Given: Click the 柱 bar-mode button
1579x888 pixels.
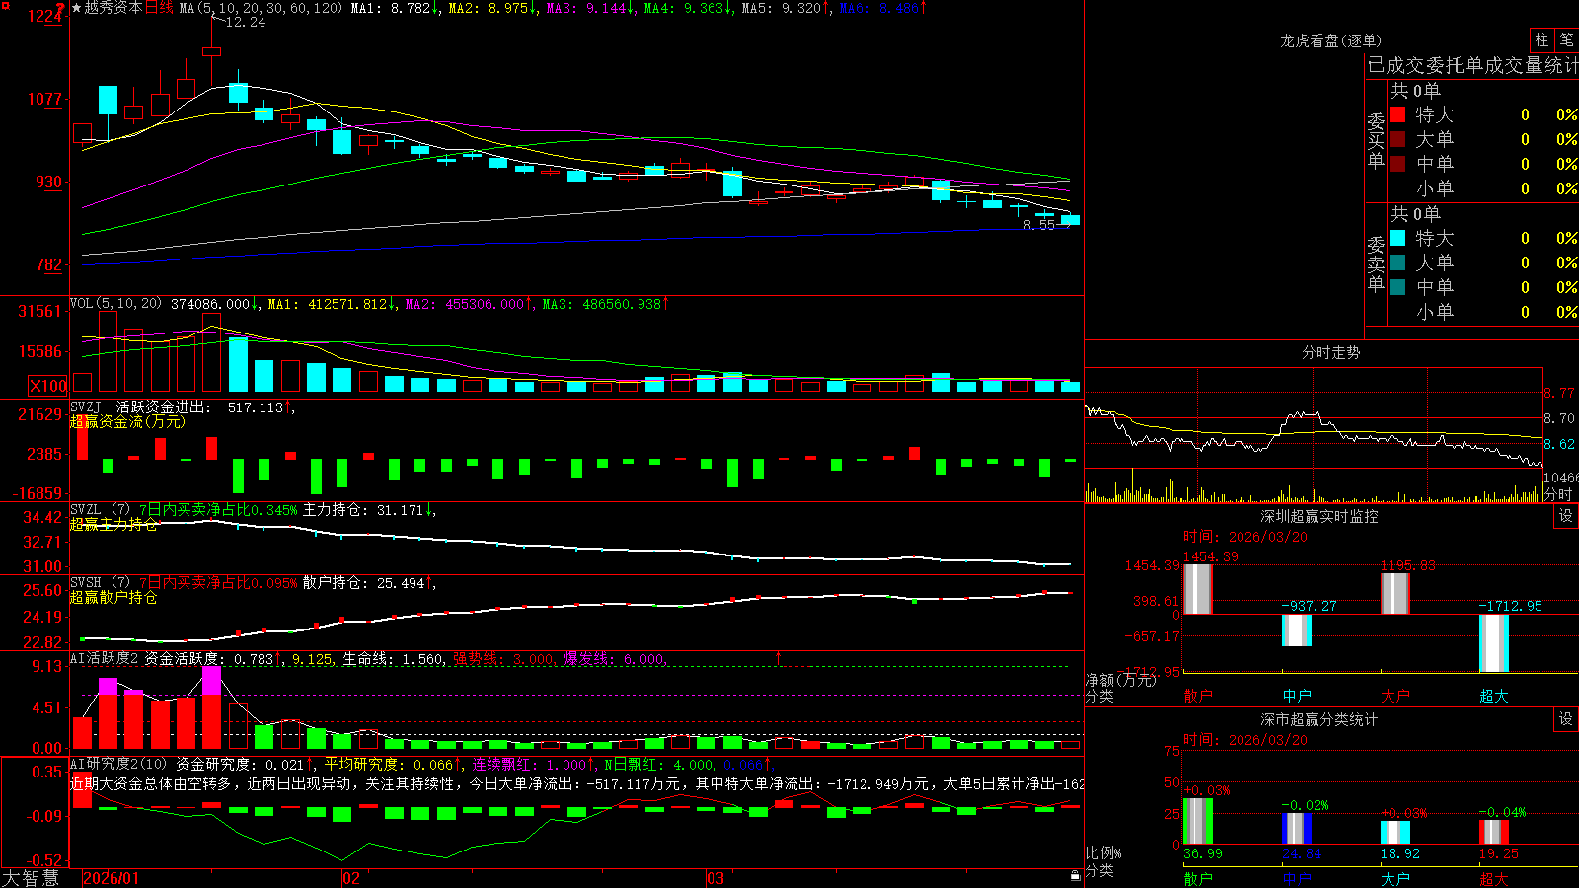Looking at the screenshot, I should tap(1541, 40).
